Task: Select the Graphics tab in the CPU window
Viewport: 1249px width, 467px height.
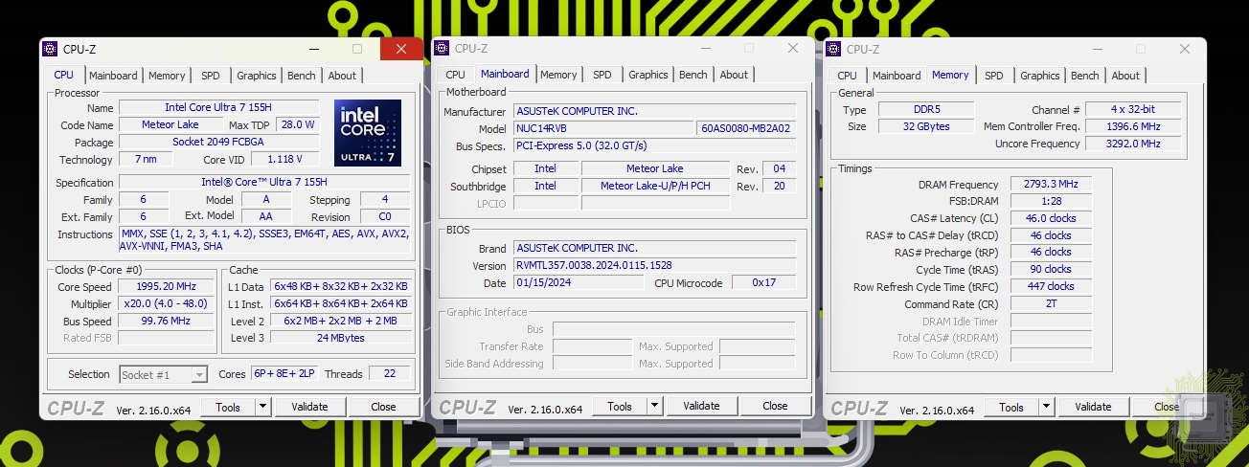Action: (x=257, y=76)
